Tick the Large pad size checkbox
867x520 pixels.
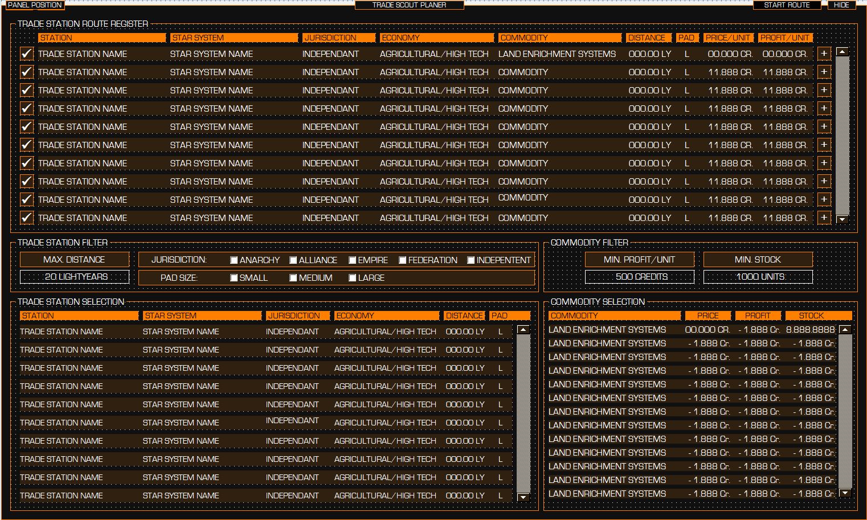pyautogui.click(x=352, y=278)
